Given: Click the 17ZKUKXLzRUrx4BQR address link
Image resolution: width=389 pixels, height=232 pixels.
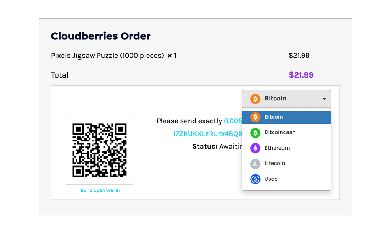Looking at the screenshot, I should click(x=207, y=133).
